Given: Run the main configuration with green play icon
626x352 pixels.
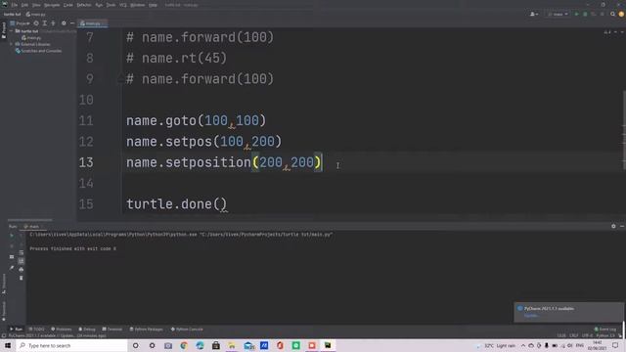Looking at the screenshot, I should [576, 14].
